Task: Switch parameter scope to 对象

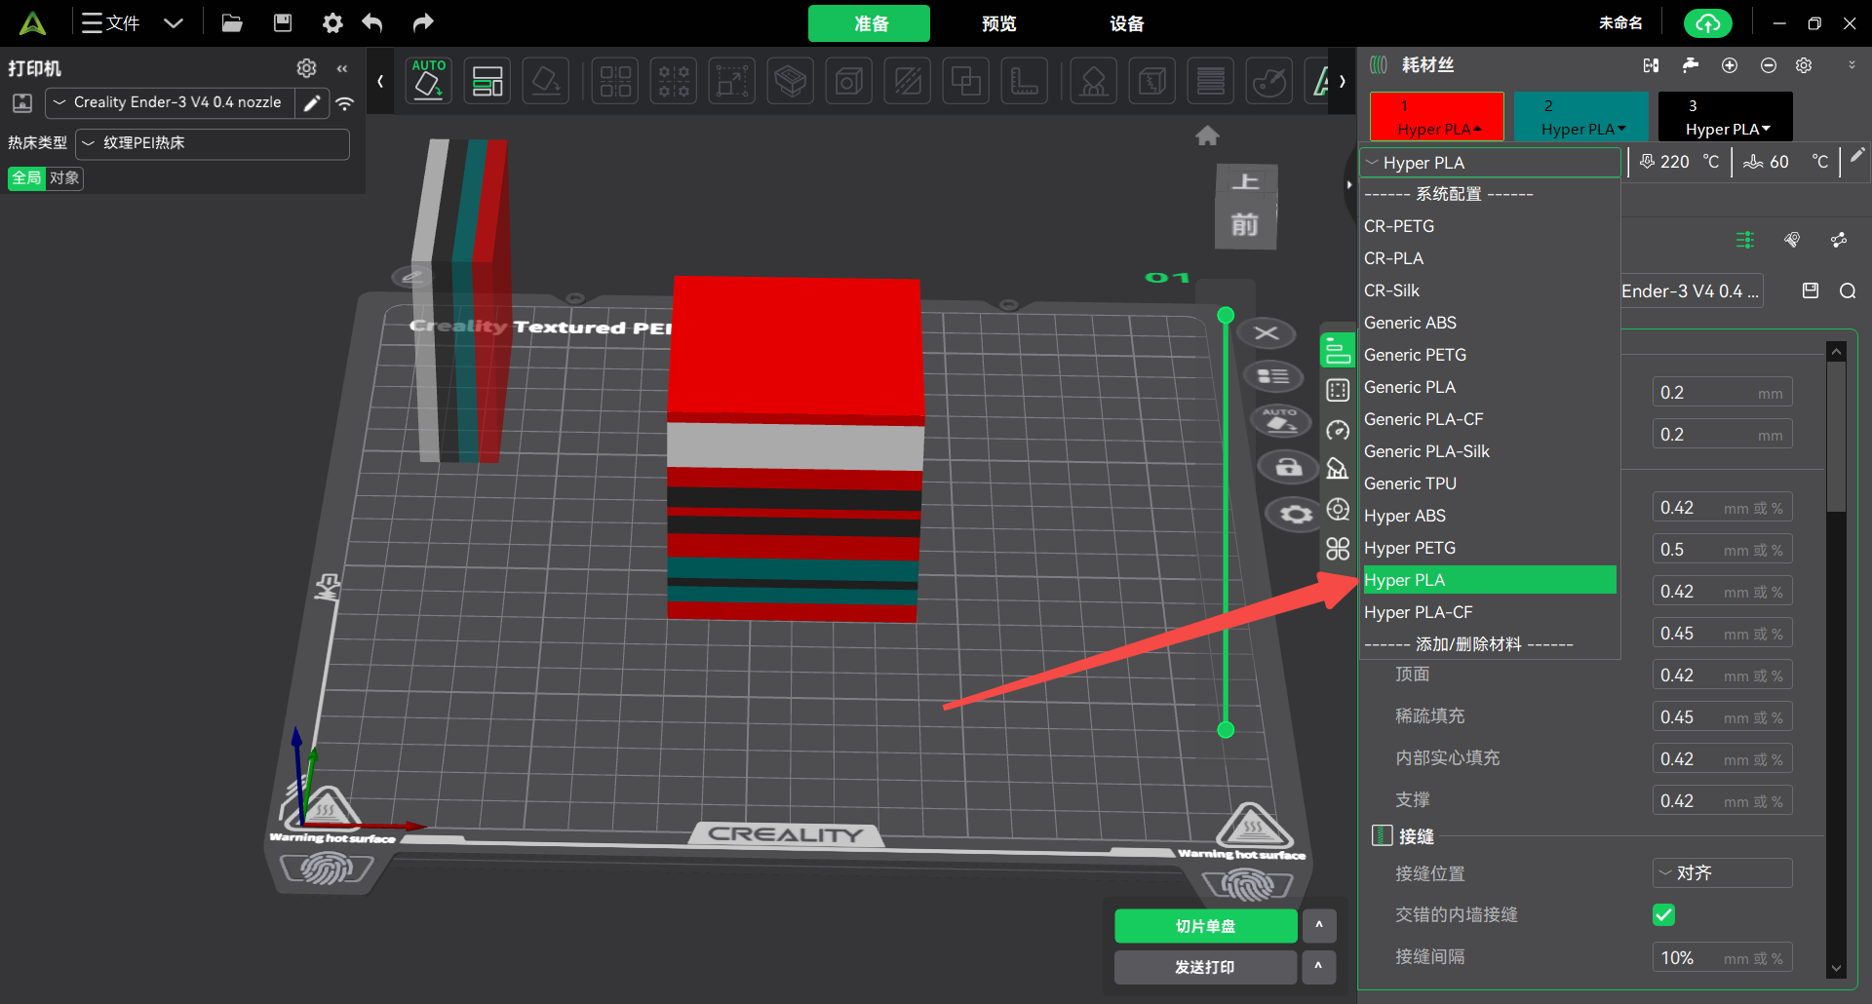Action: [x=64, y=178]
